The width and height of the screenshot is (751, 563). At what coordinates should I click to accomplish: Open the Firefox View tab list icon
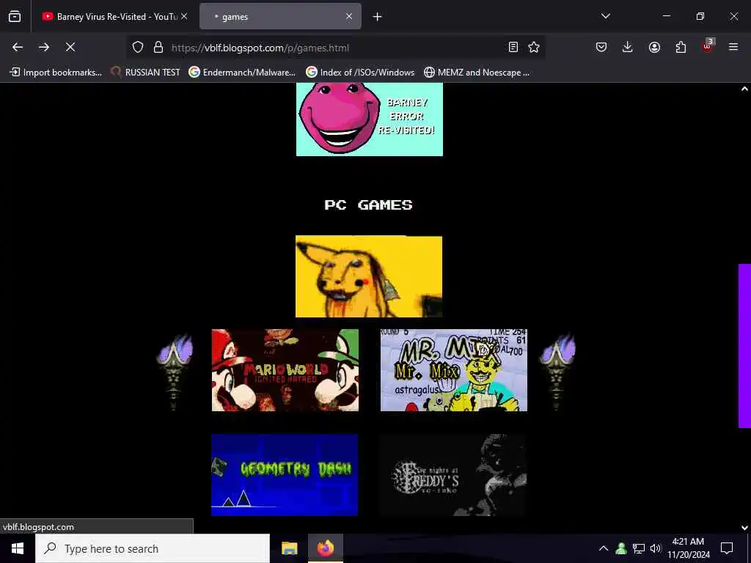point(15,17)
